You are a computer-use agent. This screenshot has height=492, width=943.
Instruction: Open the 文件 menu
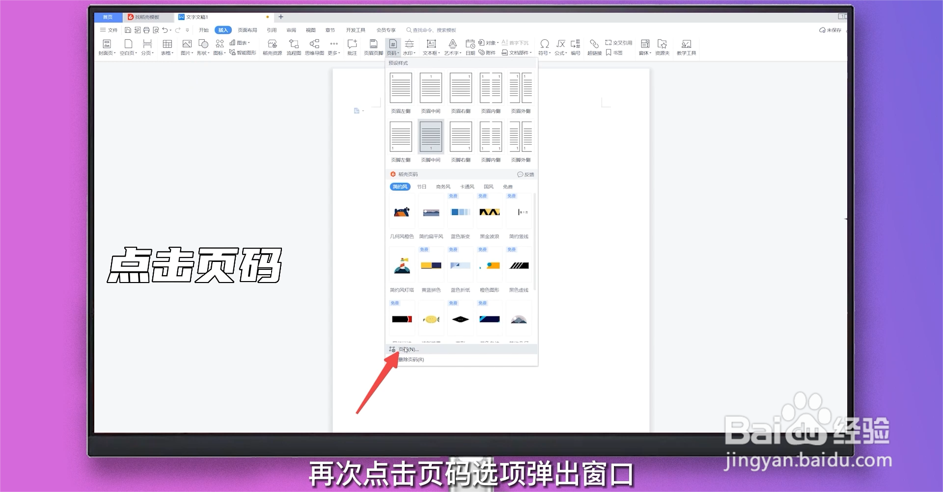[x=109, y=30]
